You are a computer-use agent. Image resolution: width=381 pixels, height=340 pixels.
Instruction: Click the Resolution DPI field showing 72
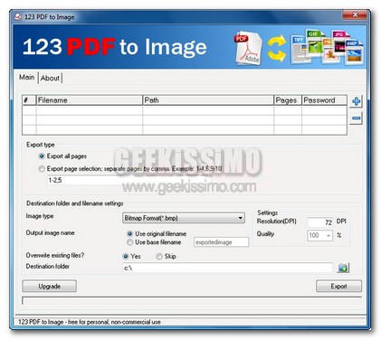320,222
